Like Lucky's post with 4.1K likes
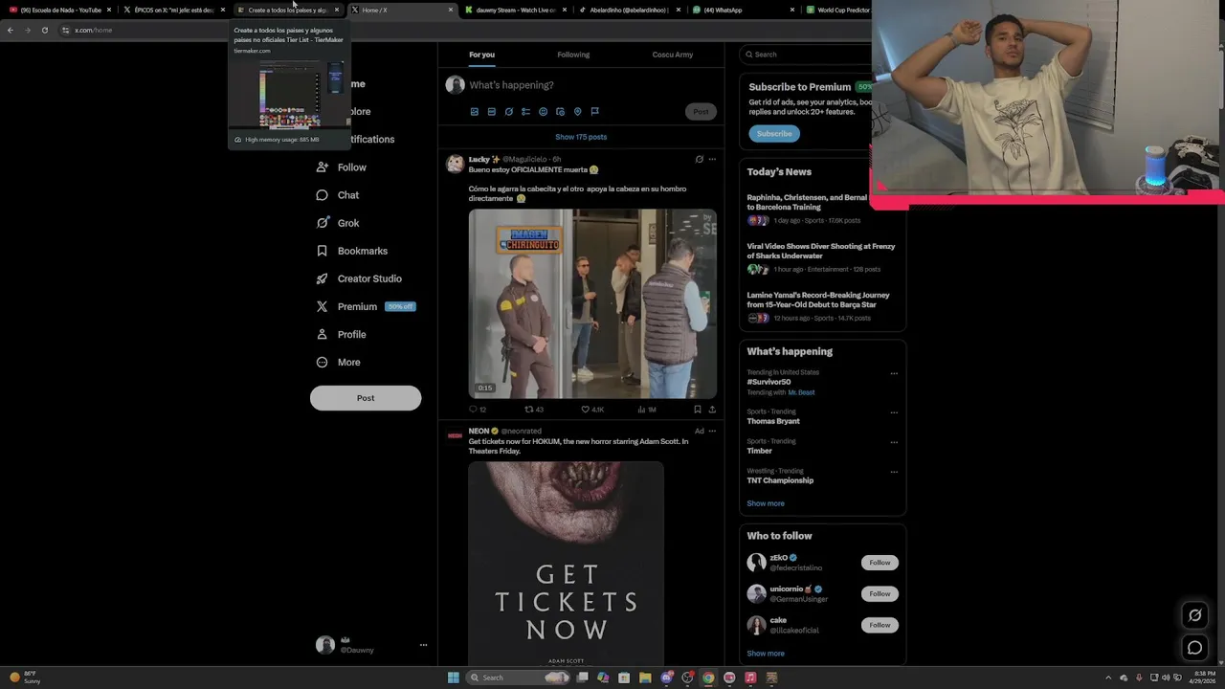Image resolution: width=1225 pixels, height=689 pixels. point(592,410)
